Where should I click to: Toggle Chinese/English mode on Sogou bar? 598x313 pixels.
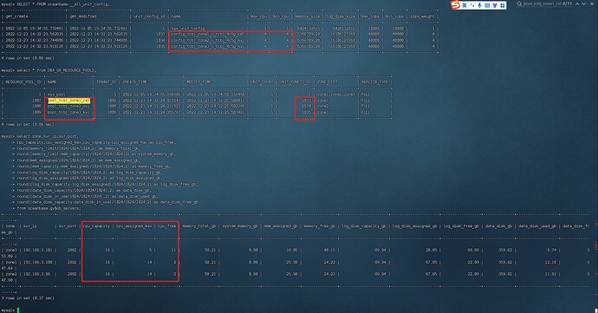465,5
